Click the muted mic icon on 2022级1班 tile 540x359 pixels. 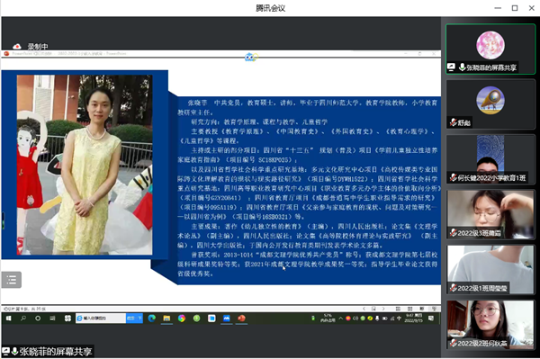454,288
